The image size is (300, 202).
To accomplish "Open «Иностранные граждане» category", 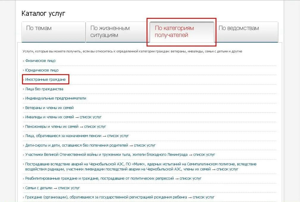I will (45, 79).
